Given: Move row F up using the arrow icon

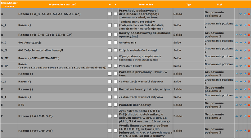Looking at the screenshot, I should (x=237, y=116).
